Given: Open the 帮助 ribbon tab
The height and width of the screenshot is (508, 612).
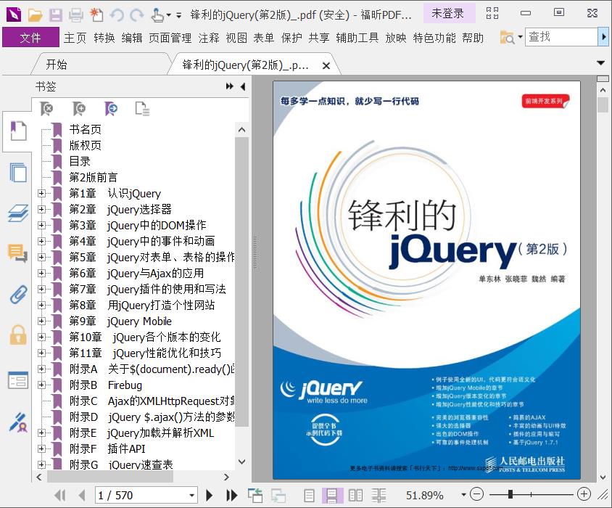Looking at the screenshot, I should pyautogui.click(x=473, y=38).
